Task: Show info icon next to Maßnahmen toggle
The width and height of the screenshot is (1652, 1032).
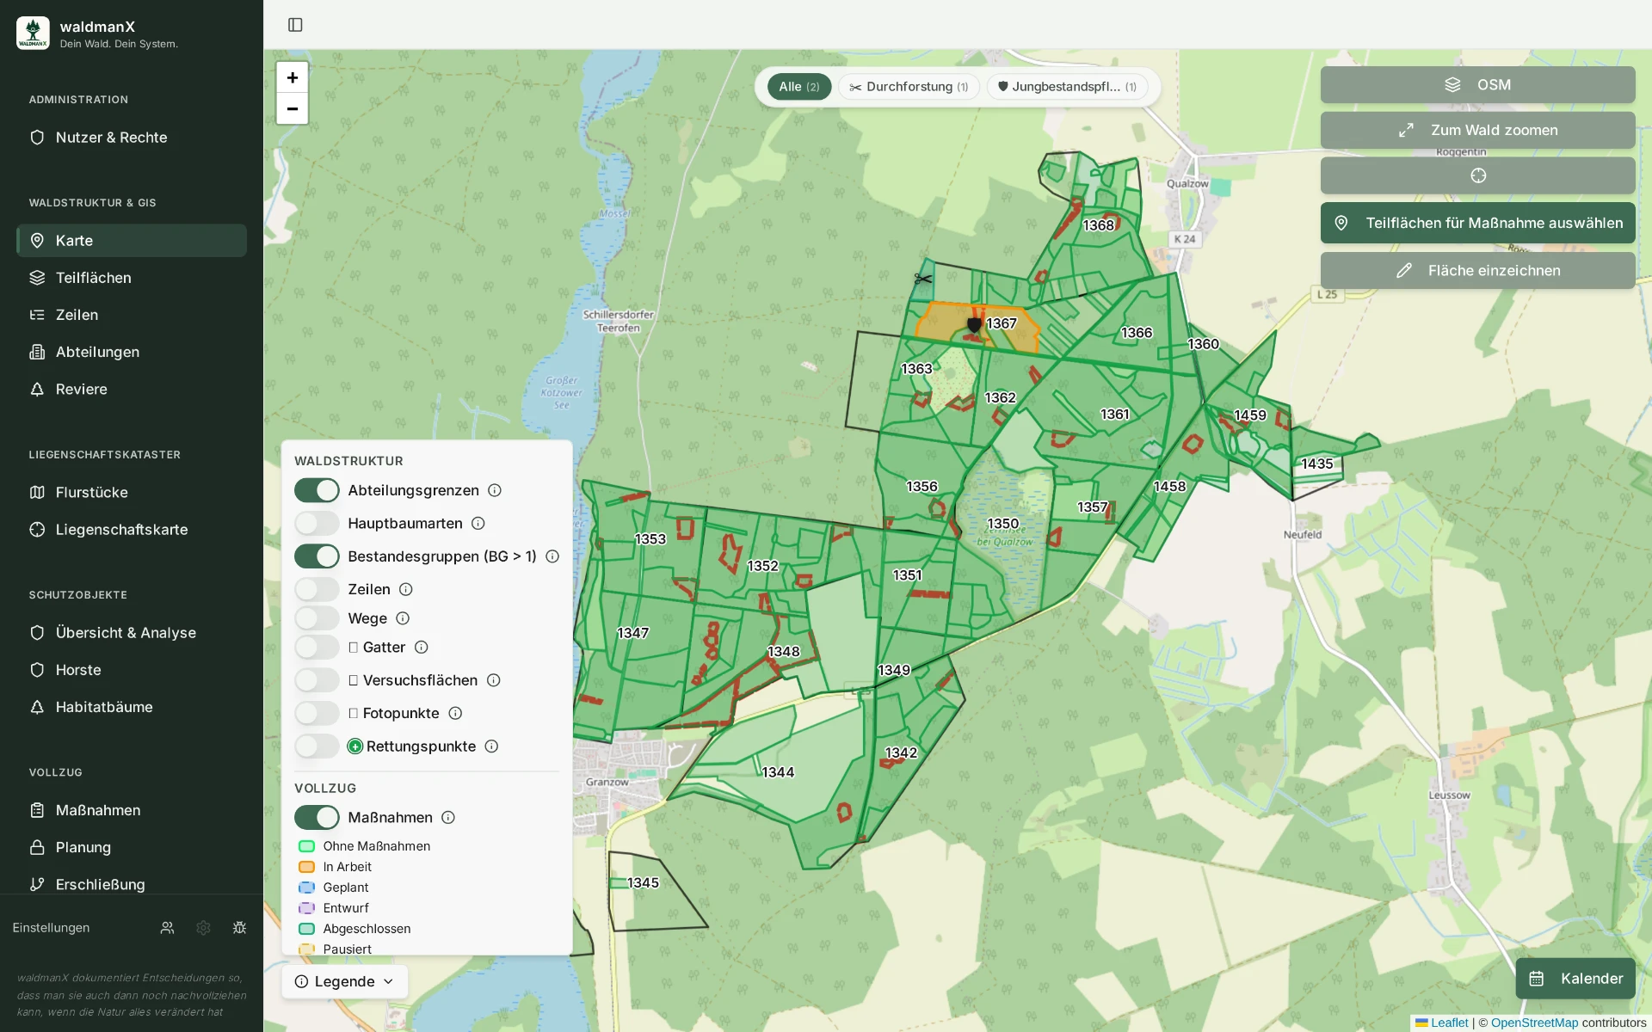Action: click(448, 818)
